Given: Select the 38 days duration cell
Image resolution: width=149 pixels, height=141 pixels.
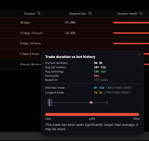Looking at the screenshot, I should 25,23.
